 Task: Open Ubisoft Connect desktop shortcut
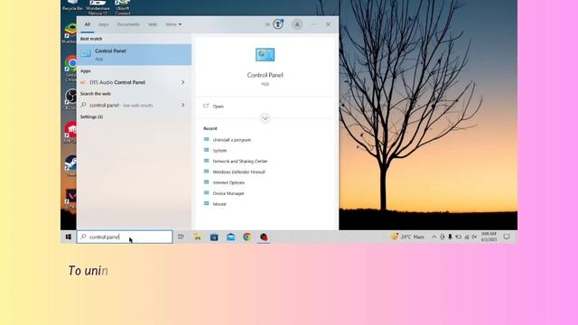[x=123, y=7]
